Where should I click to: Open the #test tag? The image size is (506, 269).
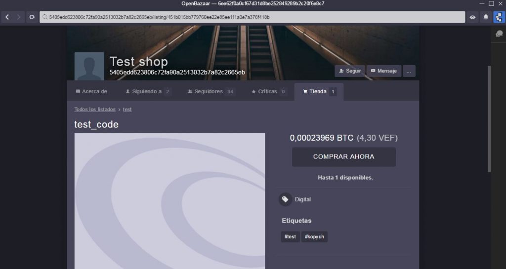(290, 236)
